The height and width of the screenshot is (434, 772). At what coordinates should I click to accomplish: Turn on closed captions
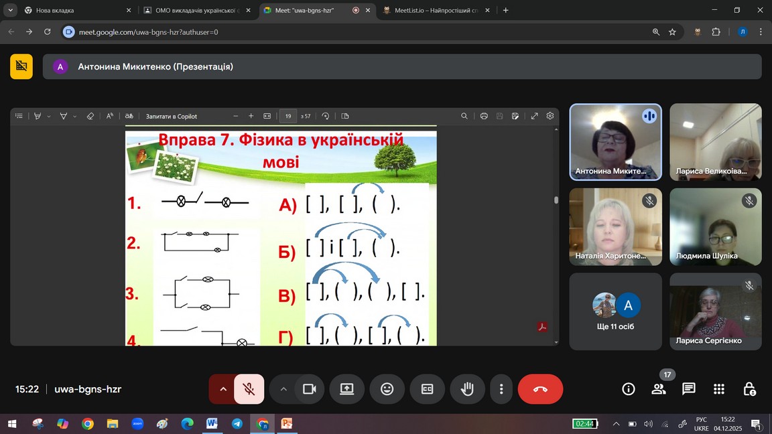point(427,389)
